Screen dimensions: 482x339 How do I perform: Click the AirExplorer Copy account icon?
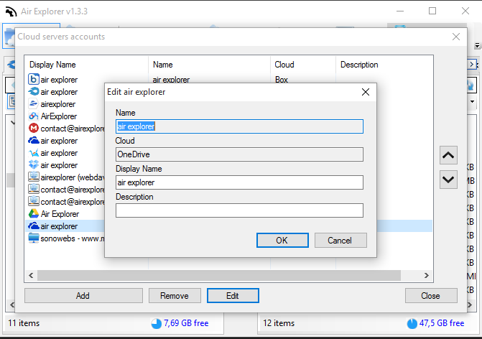pyautogui.click(x=34, y=116)
